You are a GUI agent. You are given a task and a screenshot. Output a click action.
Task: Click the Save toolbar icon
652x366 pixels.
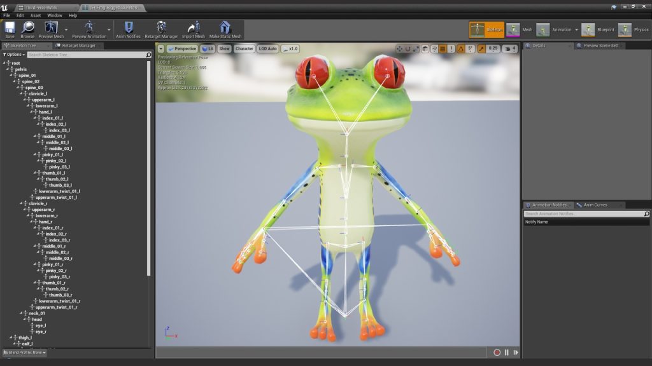[10, 28]
